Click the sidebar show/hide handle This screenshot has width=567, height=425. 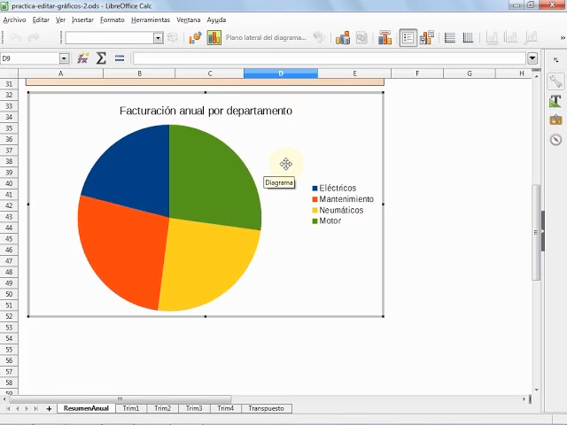click(x=543, y=231)
